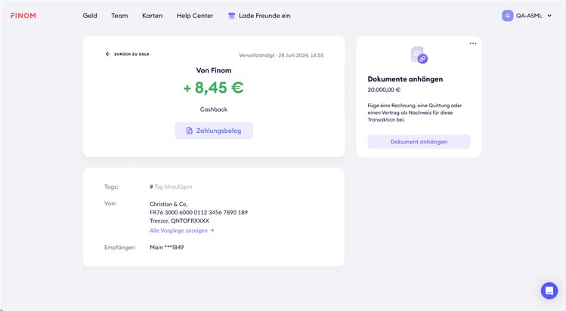The width and height of the screenshot is (566, 311).
Task: Open the Team menu
Action: point(119,16)
